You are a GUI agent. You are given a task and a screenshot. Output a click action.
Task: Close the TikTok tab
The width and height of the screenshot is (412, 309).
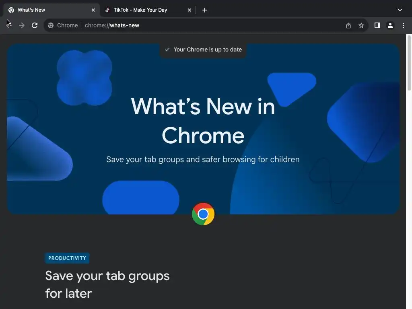(190, 10)
